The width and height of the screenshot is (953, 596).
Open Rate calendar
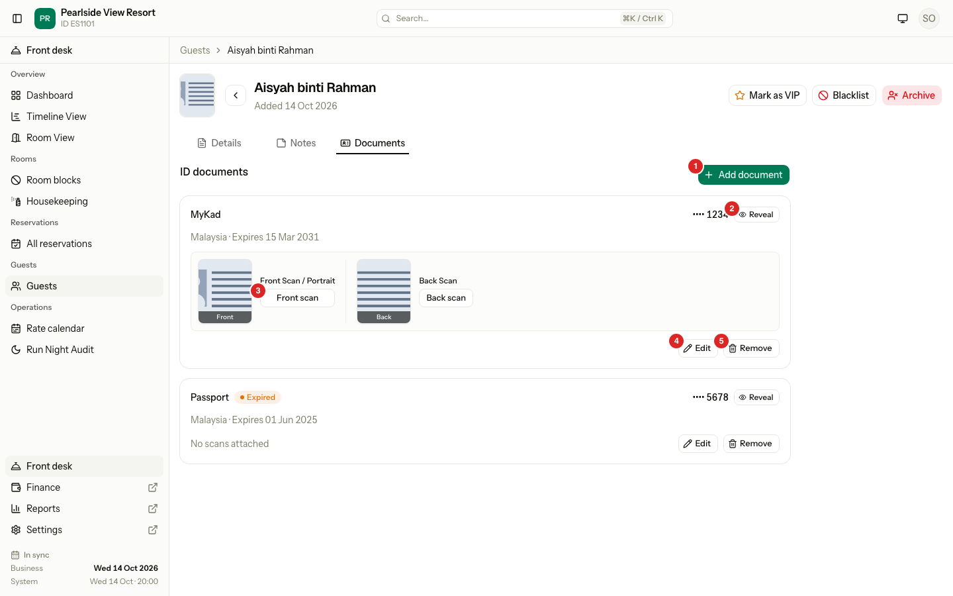84,328
